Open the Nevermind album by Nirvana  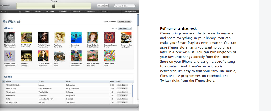(76, 37)
